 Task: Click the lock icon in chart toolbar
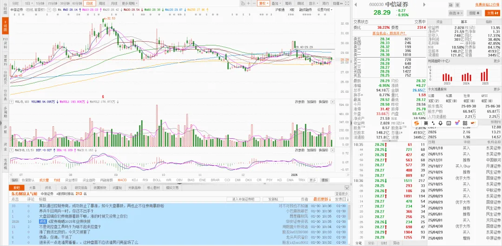point(243,3)
